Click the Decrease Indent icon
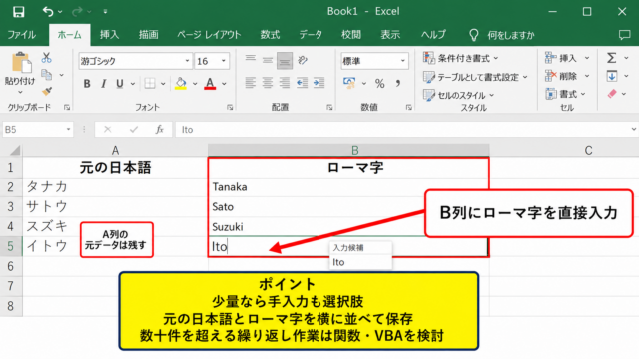The width and height of the screenshot is (639, 359). pyautogui.click(x=302, y=83)
